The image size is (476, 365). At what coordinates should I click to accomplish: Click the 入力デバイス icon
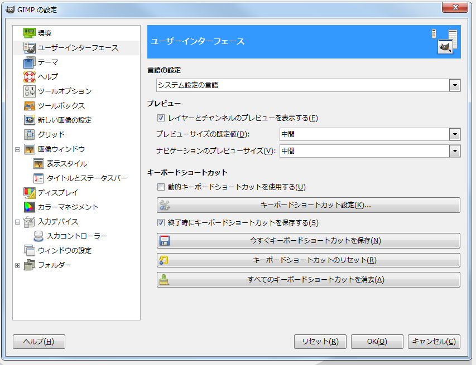click(30, 222)
